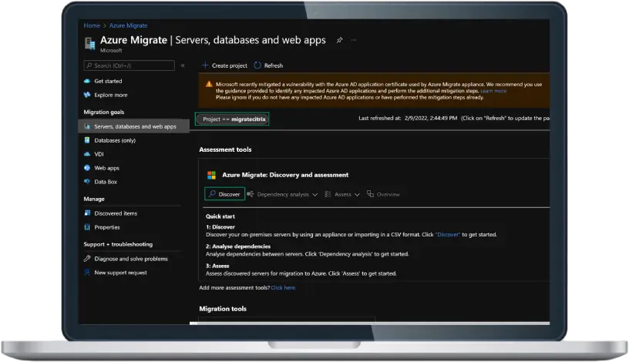Viewport: 629px width, 362px height.
Task: Click Refresh text in the toolbar
Action: [274, 65]
